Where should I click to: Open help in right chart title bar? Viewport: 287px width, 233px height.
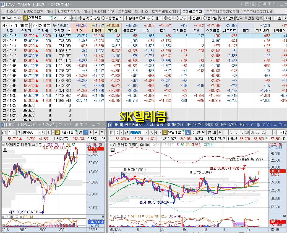pos(268,125)
